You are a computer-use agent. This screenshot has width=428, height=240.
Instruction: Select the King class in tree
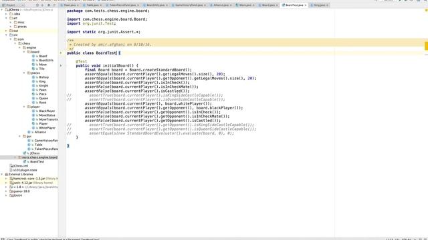coord(42,81)
